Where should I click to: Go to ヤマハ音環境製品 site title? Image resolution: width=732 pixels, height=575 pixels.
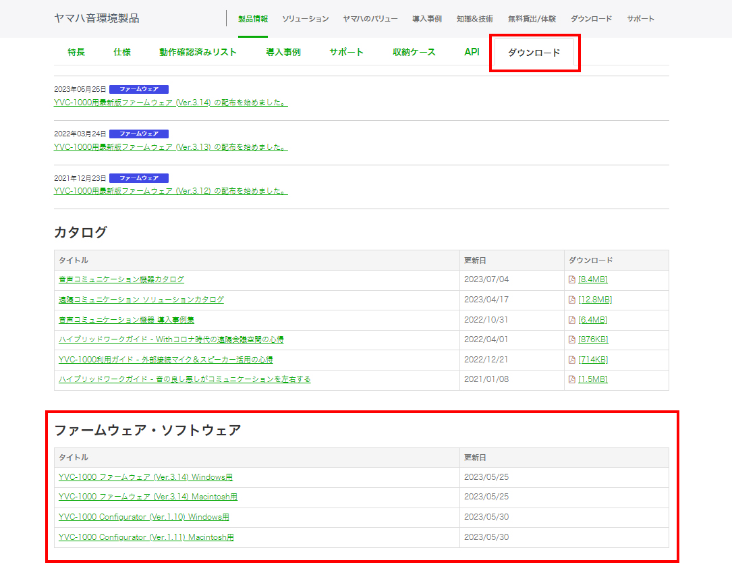(96, 18)
